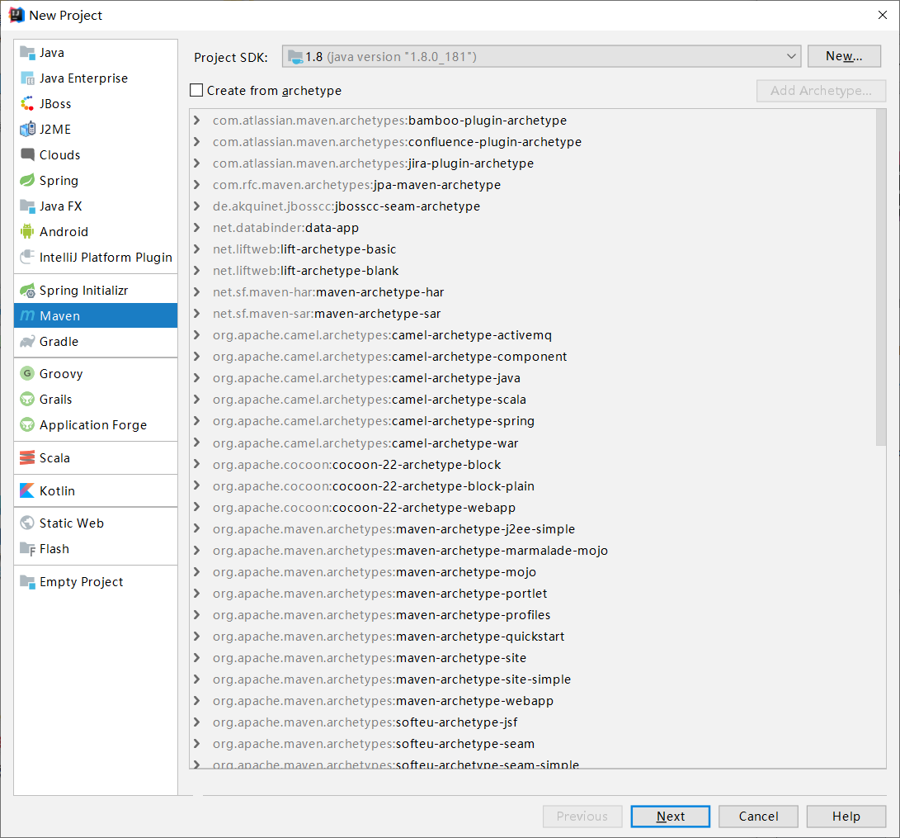This screenshot has height=838, width=900.
Task: Choose Static Web project type
Action: coord(96,523)
